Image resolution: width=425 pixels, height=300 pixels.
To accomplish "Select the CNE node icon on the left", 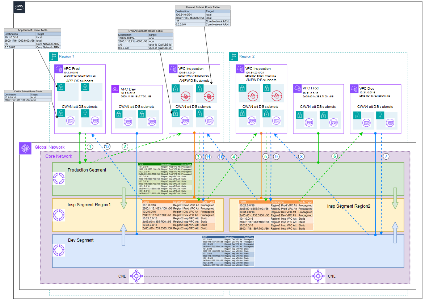I will [136, 276].
